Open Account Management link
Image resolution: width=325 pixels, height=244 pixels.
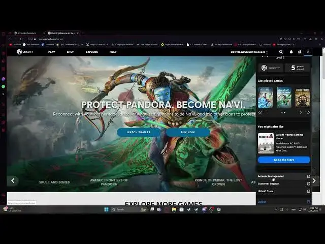point(284,176)
